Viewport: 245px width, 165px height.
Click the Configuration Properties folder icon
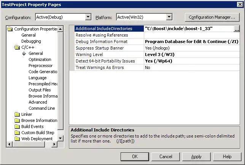tap(10, 29)
